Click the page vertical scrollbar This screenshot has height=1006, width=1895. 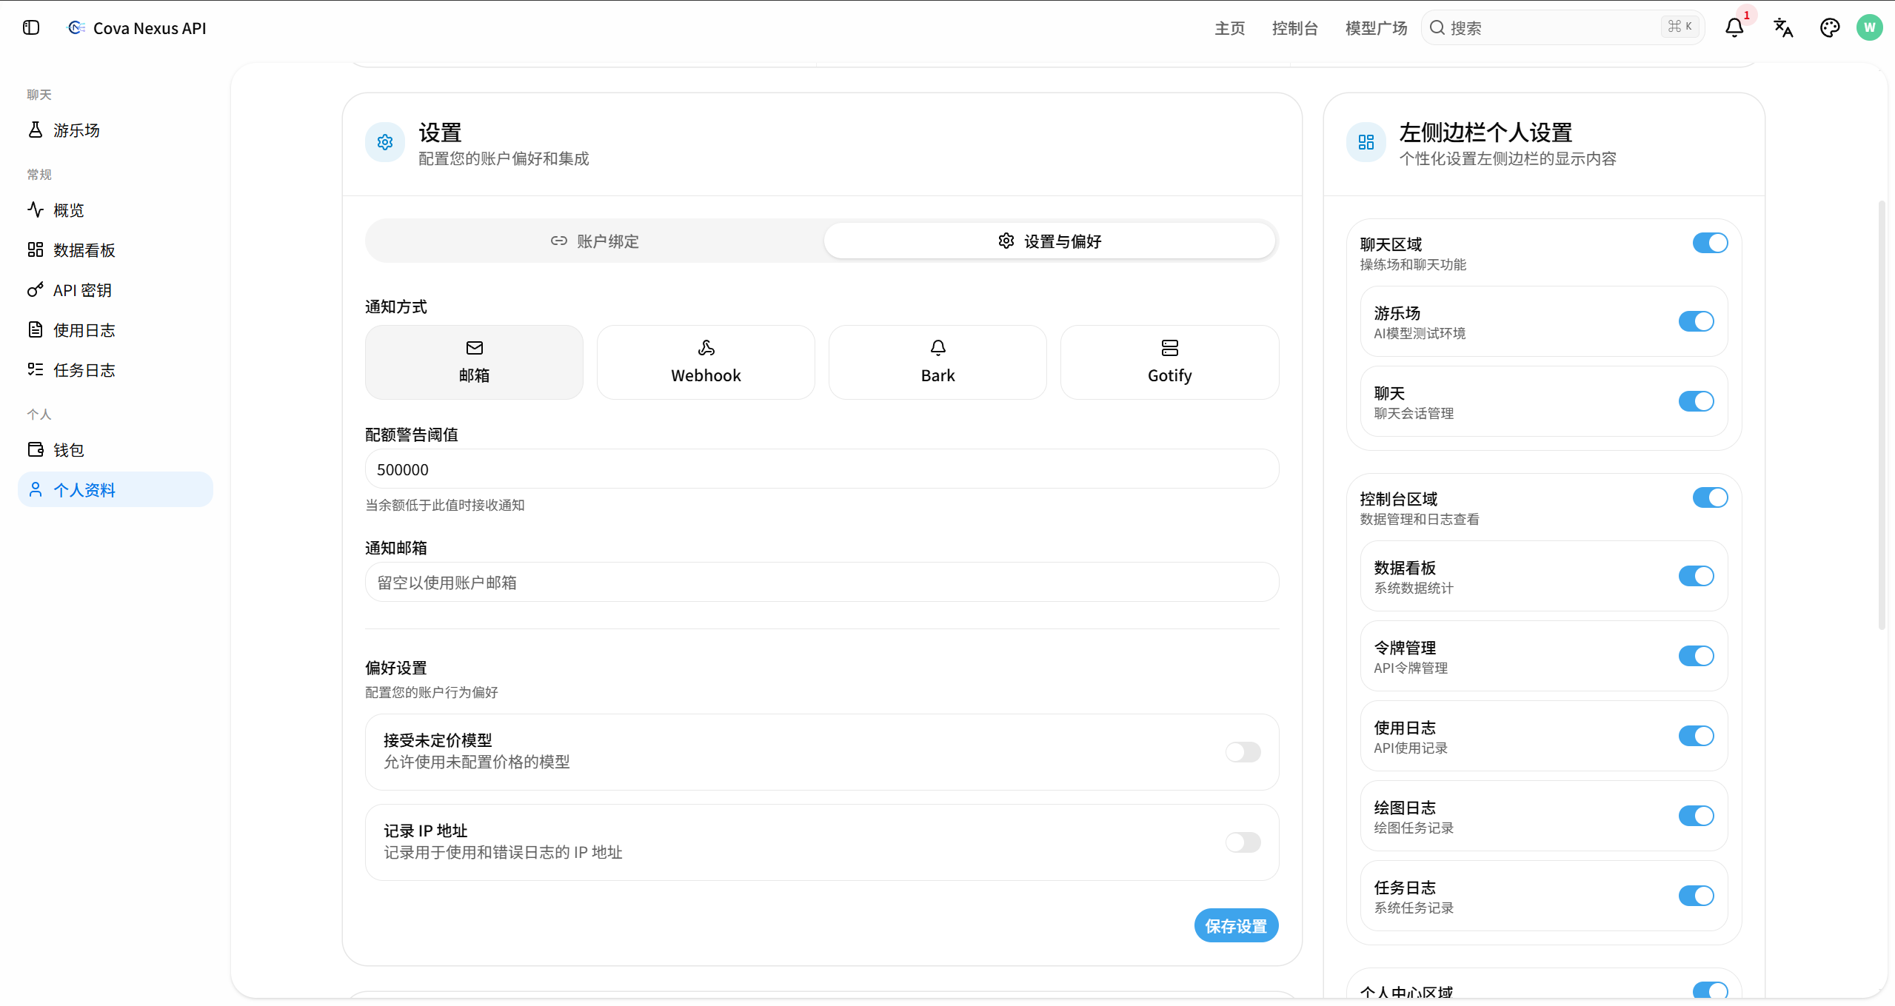[x=1882, y=415]
